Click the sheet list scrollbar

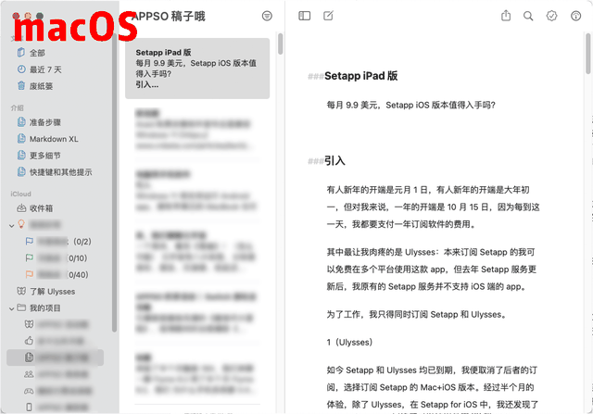(x=280, y=44)
